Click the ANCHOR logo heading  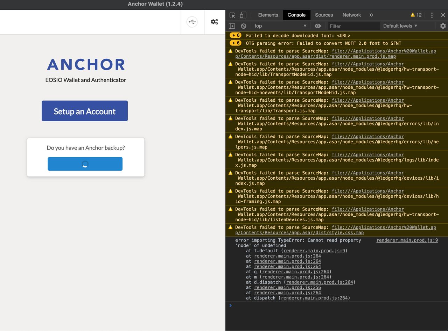click(x=86, y=65)
